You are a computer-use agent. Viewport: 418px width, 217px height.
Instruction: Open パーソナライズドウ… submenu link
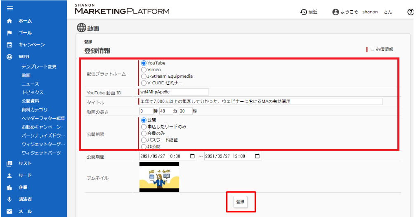(43, 136)
